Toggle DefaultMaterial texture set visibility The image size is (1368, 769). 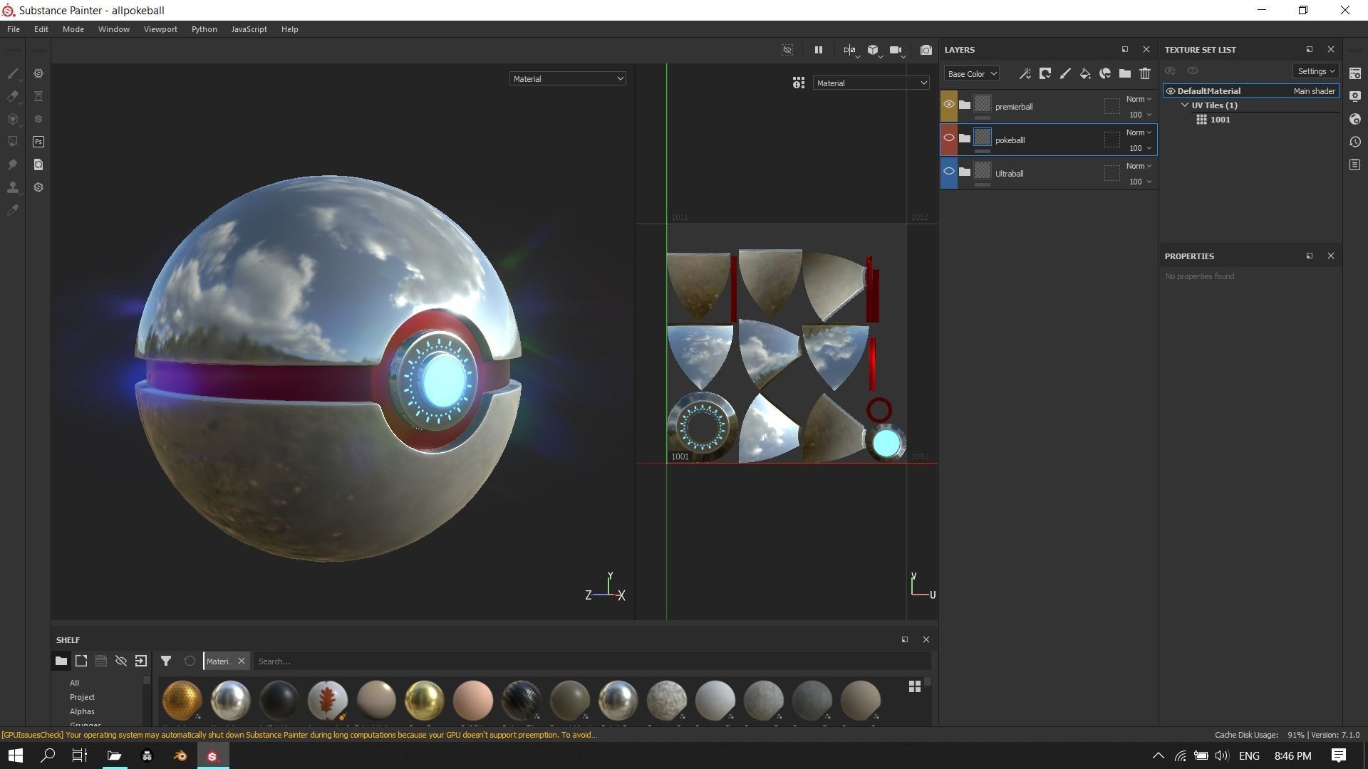1170,91
